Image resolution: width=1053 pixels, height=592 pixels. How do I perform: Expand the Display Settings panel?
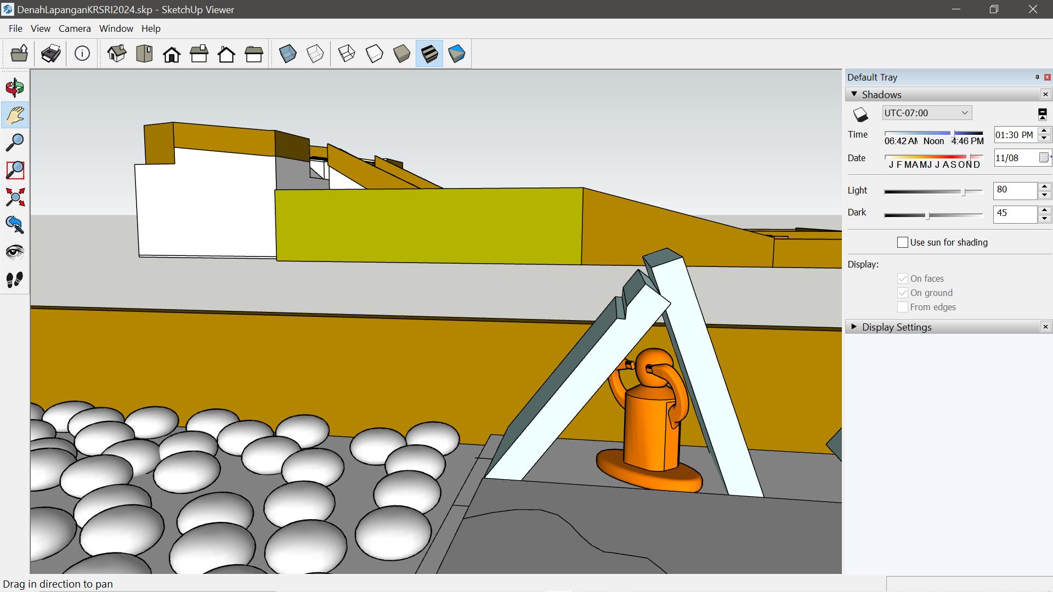pos(854,327)
